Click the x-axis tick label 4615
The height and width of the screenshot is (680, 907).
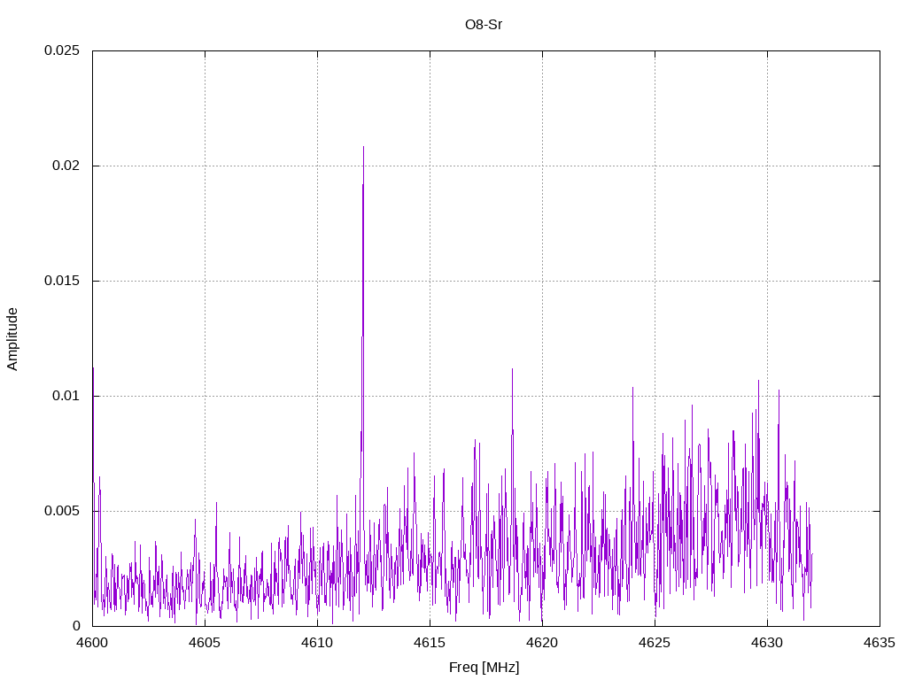click(430, 643)
